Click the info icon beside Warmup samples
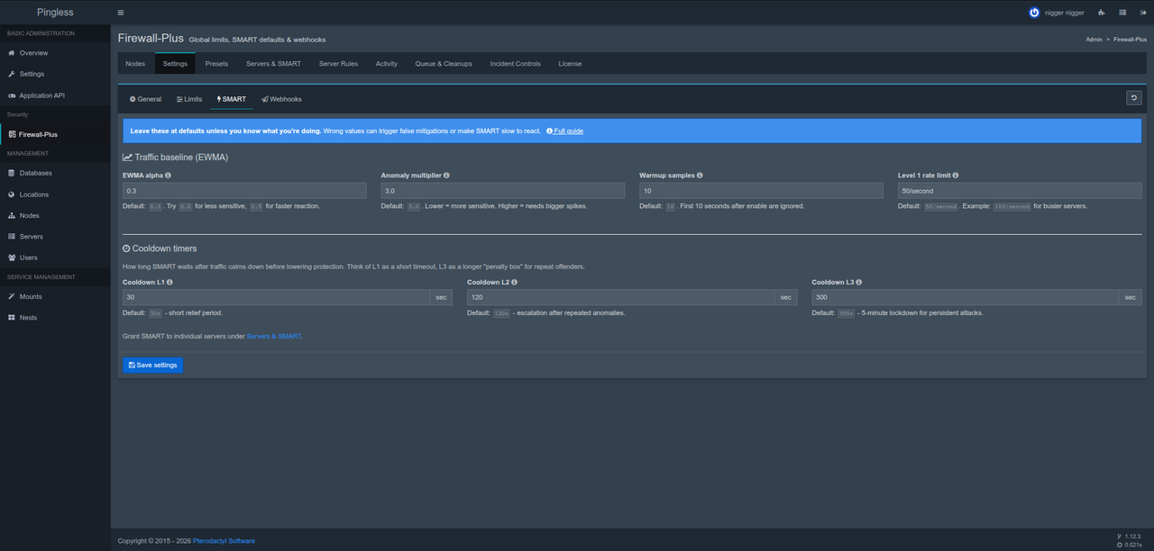Viewport: 1154px width, 551px height. [x=700, y=176]
